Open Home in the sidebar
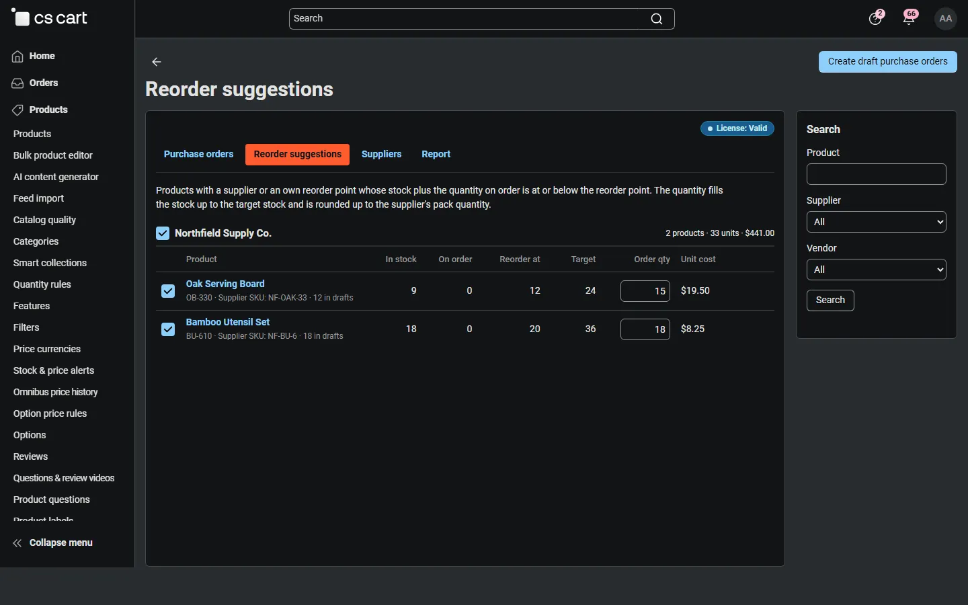 (x=42, y=56)
